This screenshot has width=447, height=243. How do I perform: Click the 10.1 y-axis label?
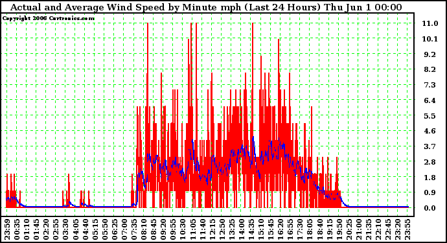click(x=430, y=39)
